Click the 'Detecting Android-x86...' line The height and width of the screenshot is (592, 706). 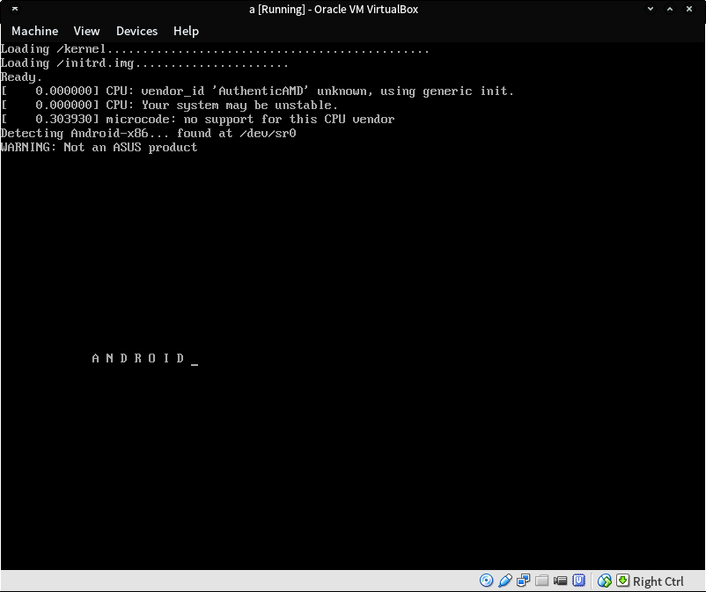148,133
